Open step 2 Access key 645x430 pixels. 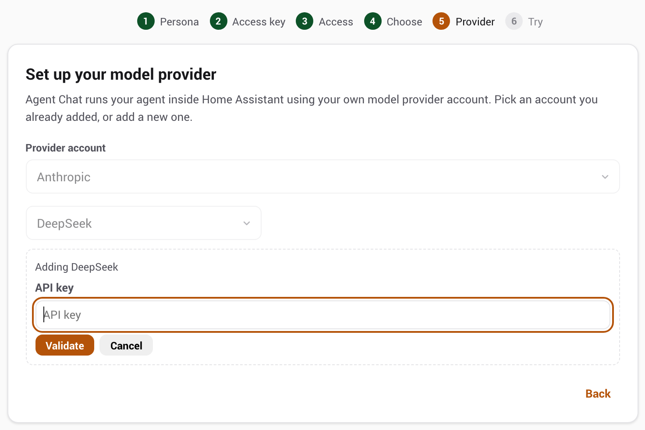[x=248, y=21]
